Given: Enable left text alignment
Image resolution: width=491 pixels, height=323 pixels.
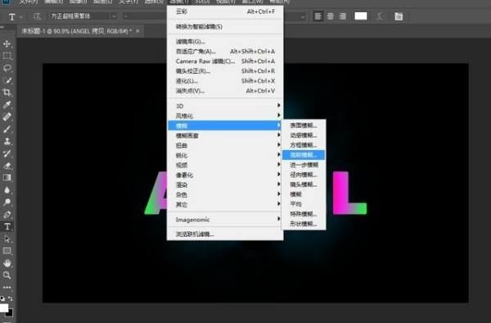Looking at the screenshot, I should tap(318, 16).
